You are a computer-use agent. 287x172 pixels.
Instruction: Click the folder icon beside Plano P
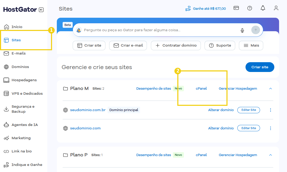tap(65, 155)
